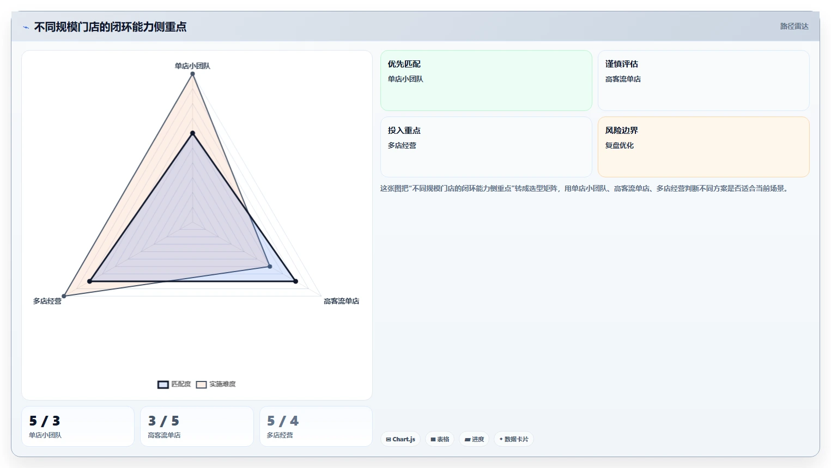Viewport: 831px width, 468px height.
Task: Click 高客流单店 label under 3 / 5
Action: click(164, 435)
